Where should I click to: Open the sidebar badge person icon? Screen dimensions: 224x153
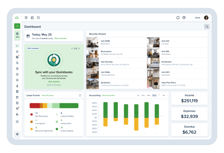pyautogui.click(x=17, y=86)
